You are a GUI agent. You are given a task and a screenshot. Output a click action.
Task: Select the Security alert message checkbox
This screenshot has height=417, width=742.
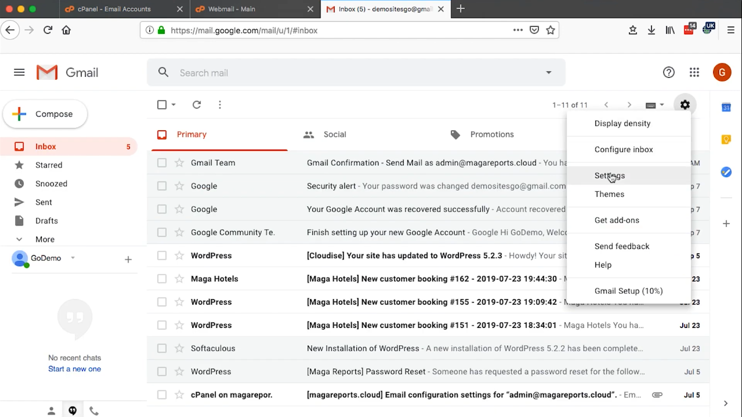162,186
